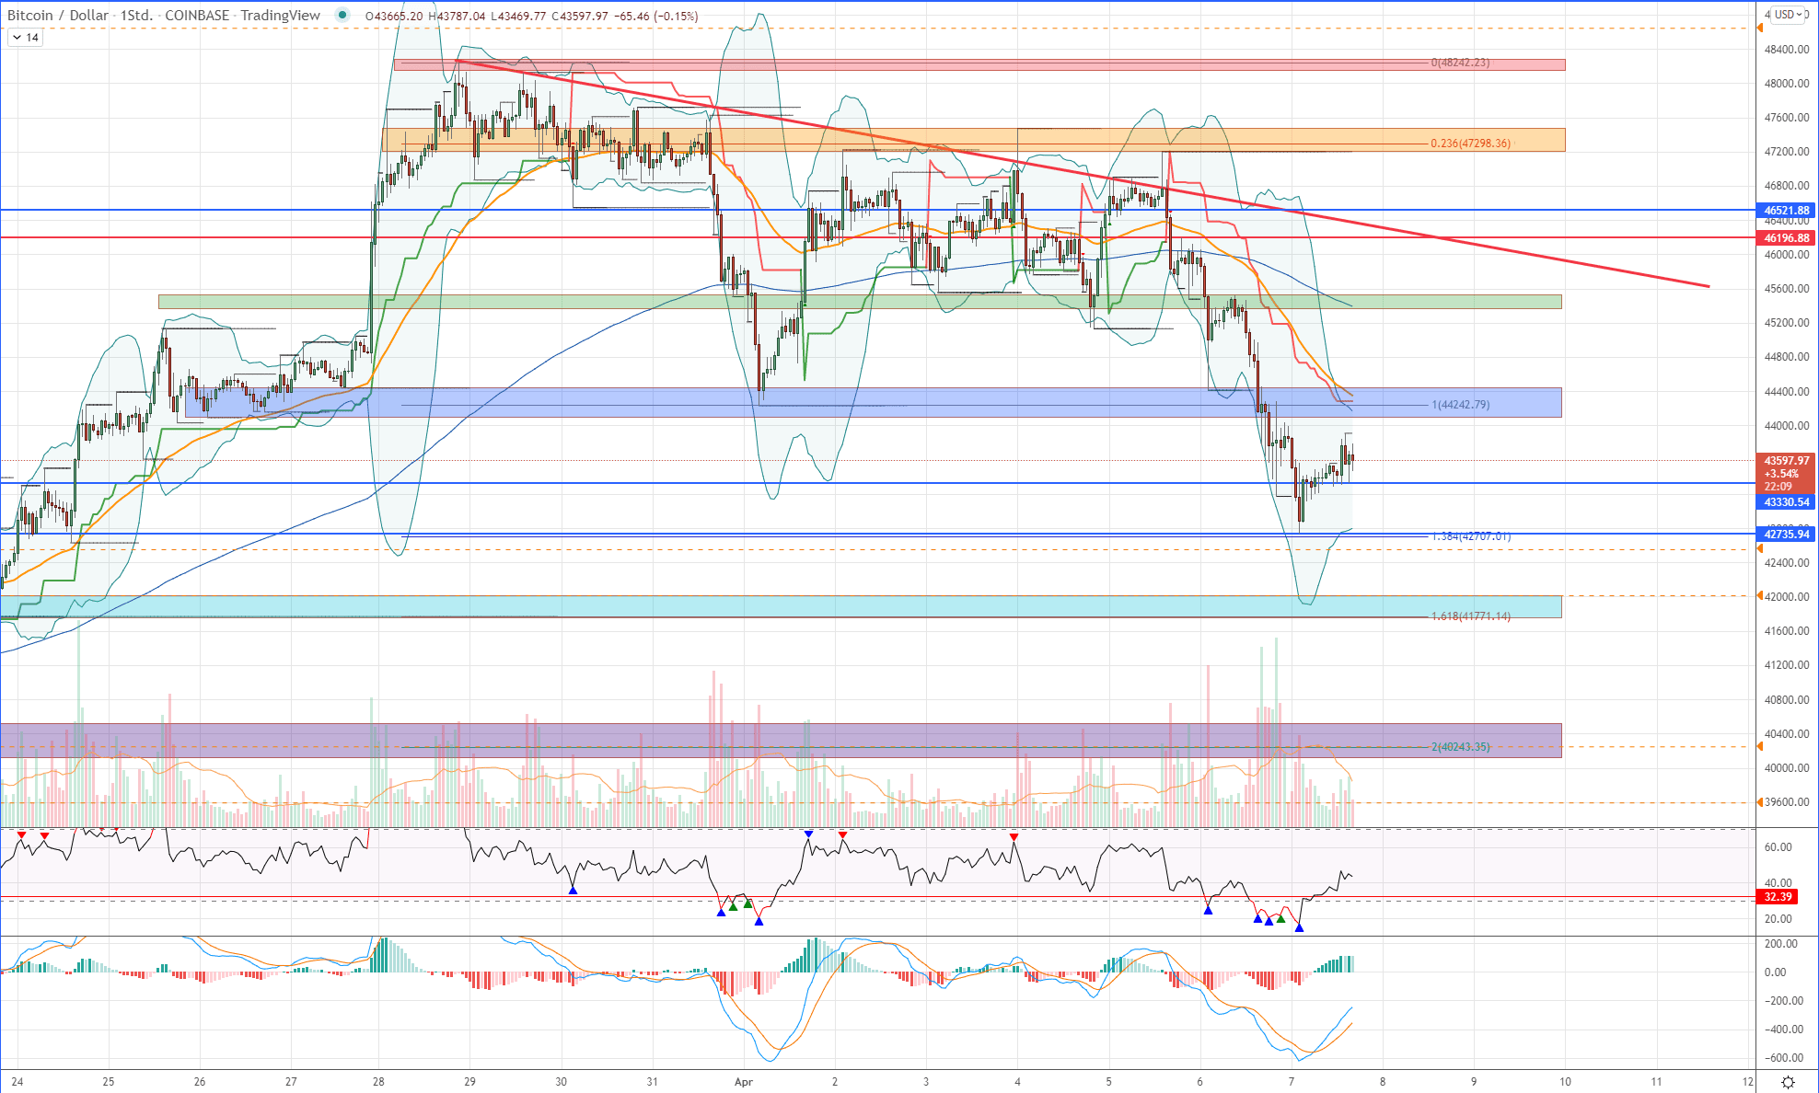The height and width of the screenshot is (1093, 1819).
Task: Open the USD currency dropdown
Action: (x=1790, y=14)
